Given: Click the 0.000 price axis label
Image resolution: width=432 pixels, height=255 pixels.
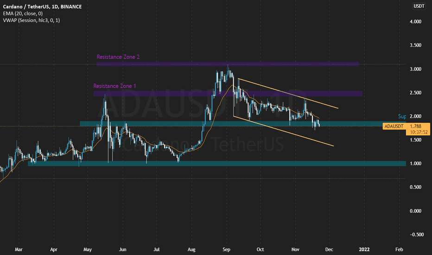Looking at the screenshot, I should coord(415,211).
